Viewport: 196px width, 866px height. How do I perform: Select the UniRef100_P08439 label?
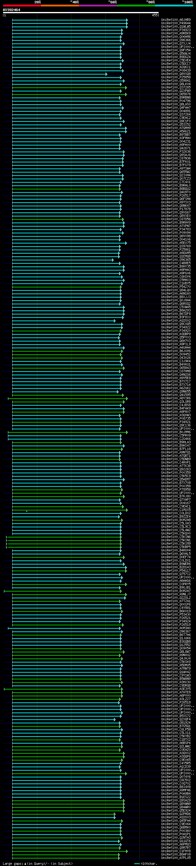(x=176, y=71)
